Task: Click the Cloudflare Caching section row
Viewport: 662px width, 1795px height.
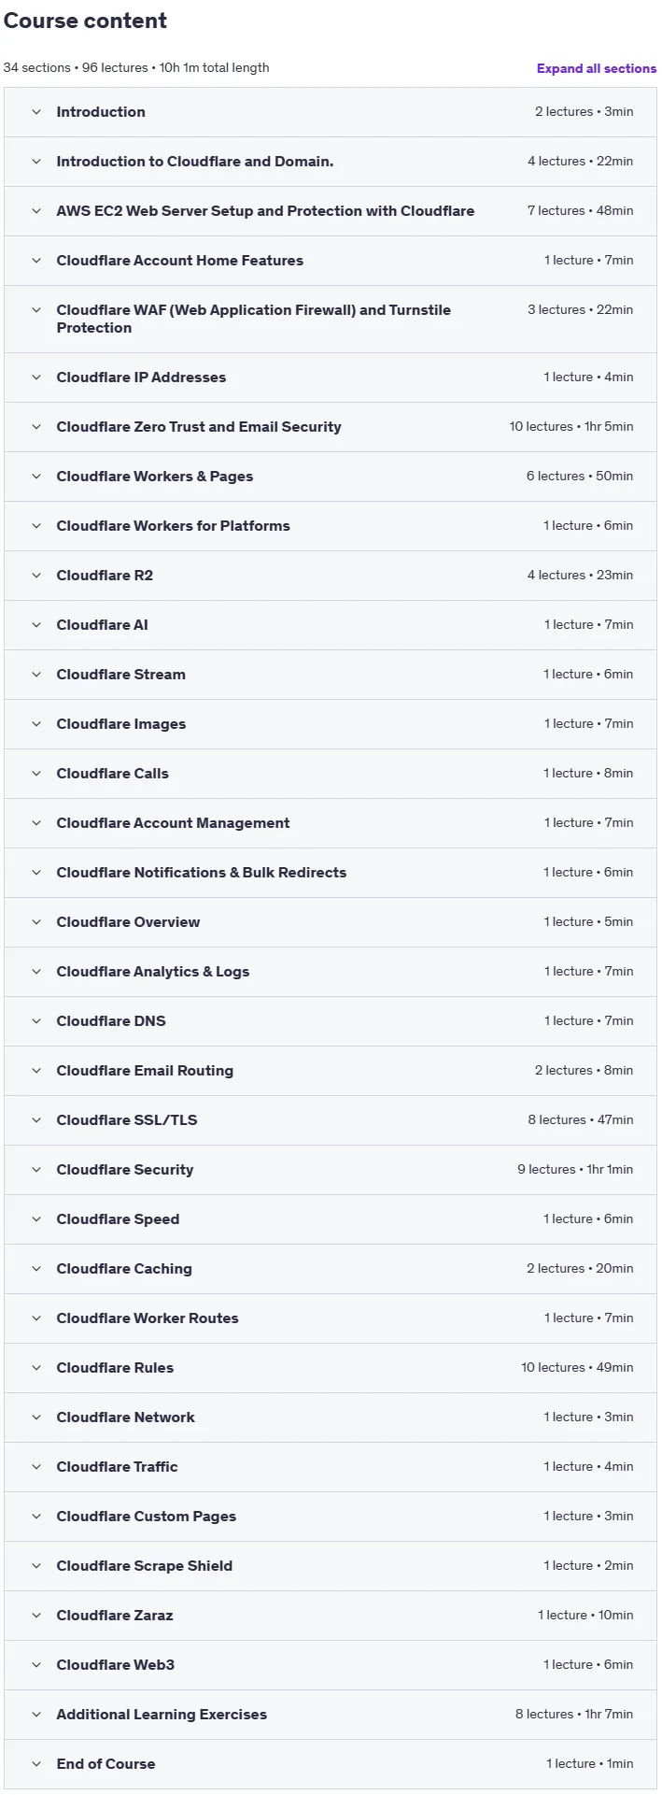Action: pos(331,1269)
